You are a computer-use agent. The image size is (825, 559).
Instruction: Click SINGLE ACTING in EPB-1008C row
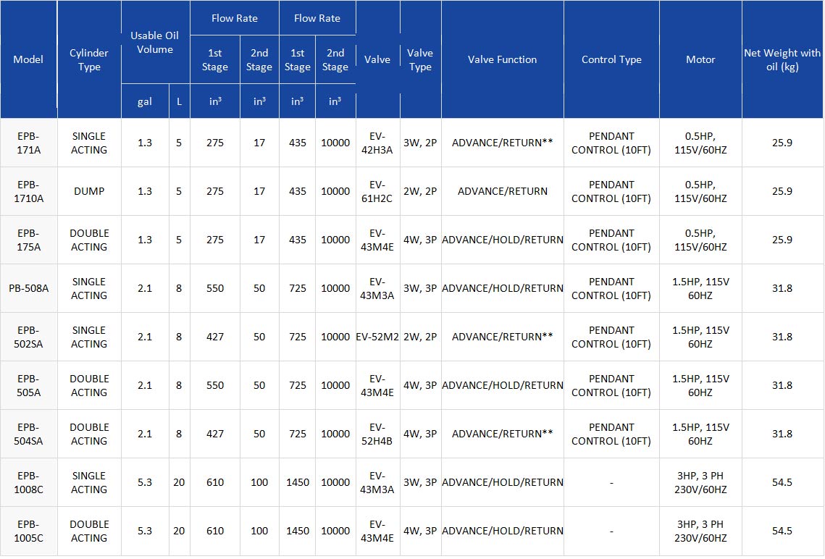(x=89, y=482)
